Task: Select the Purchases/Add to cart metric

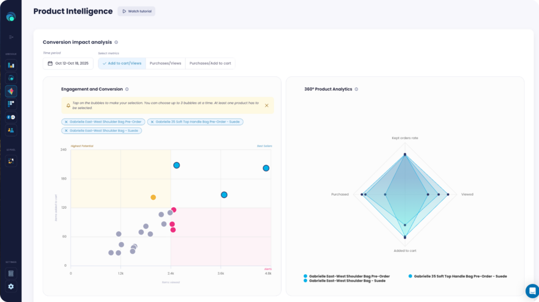Action: (210, 63)
